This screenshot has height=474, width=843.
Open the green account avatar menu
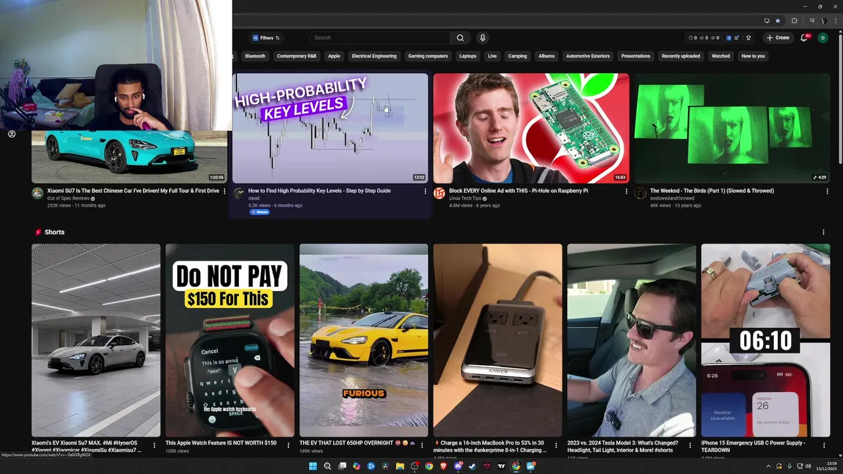[823, 38]
